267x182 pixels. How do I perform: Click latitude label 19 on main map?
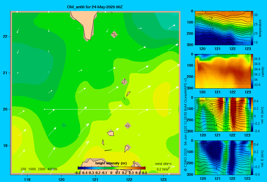click(x=5, y=146)
